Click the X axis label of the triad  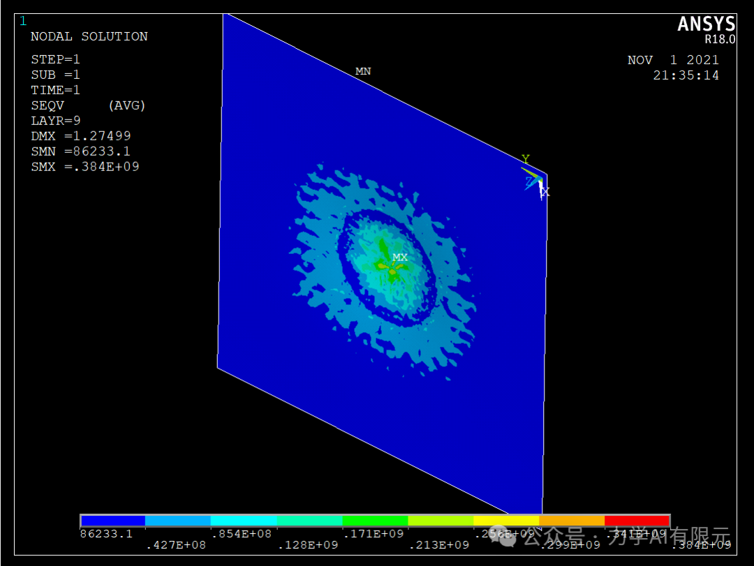tap(545, 193)
